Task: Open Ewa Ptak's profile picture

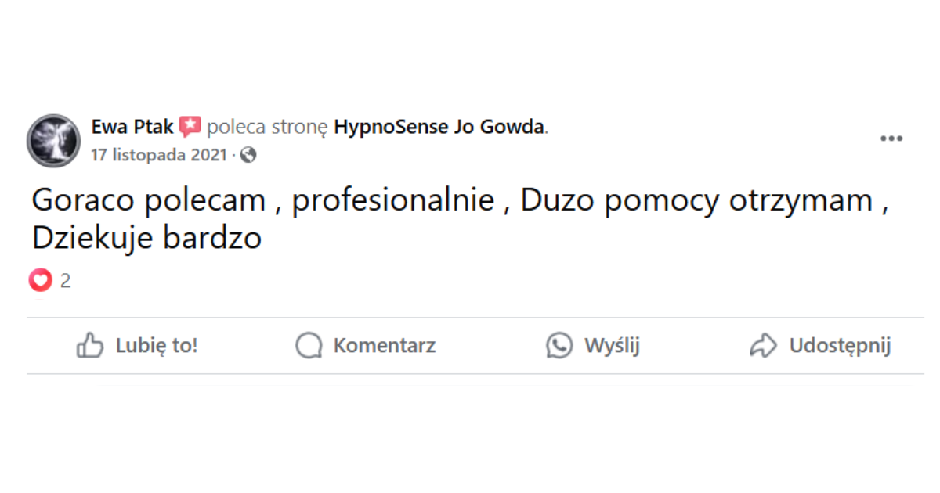Action: [x=54, y=140]
